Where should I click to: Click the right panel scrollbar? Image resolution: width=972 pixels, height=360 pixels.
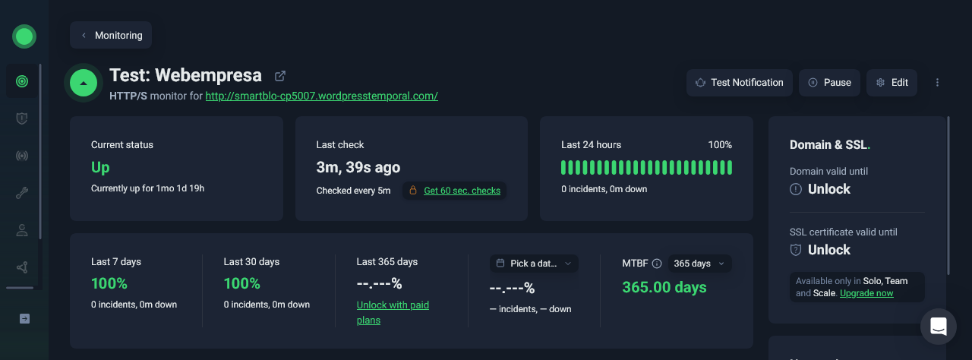[948, 196]
